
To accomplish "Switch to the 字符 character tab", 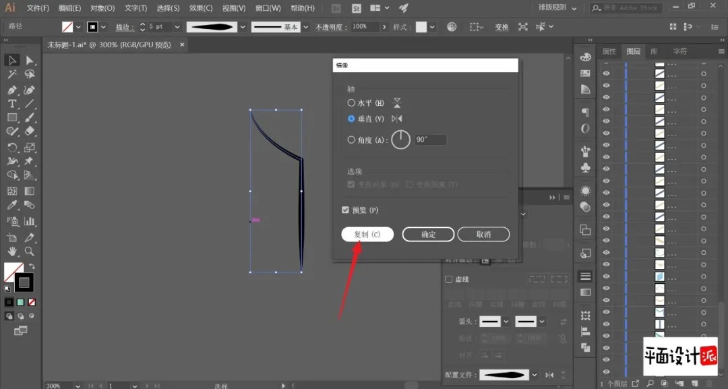I will click(680, 51).
